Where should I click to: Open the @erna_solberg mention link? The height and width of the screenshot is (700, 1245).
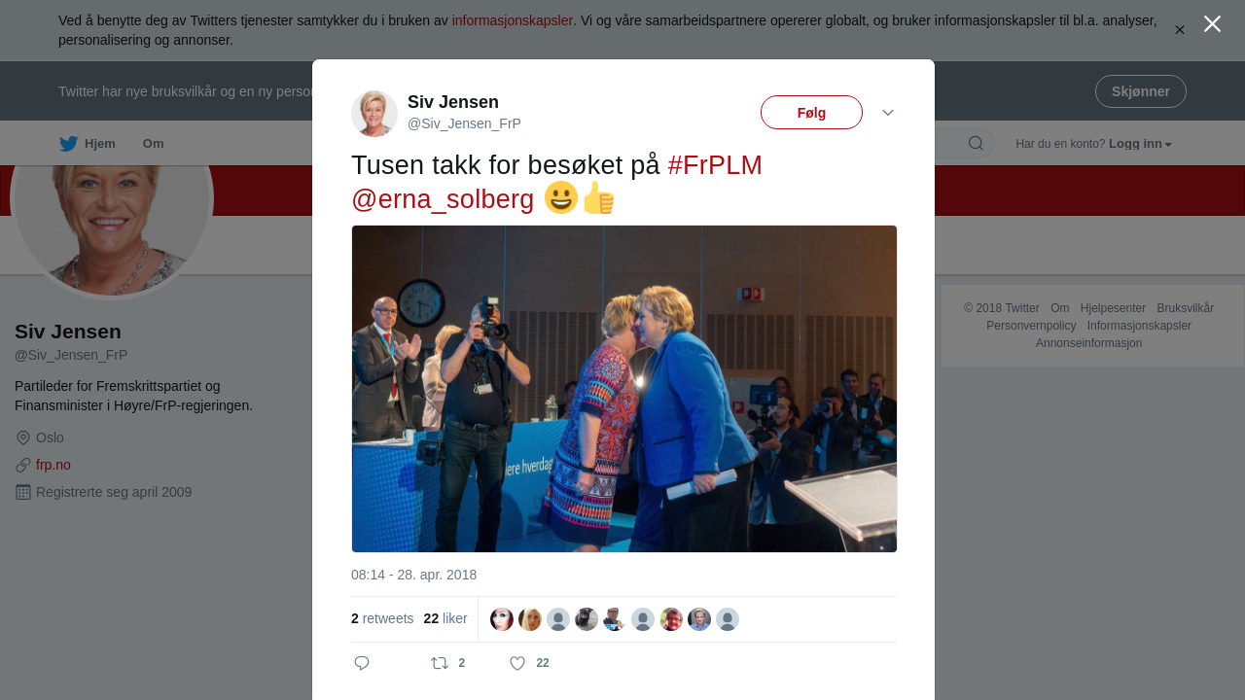coord(443,199)
